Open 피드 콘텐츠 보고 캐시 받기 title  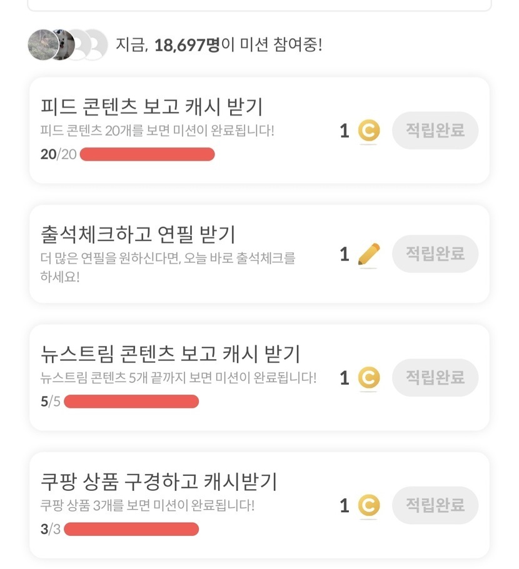[x=151, y=107]
